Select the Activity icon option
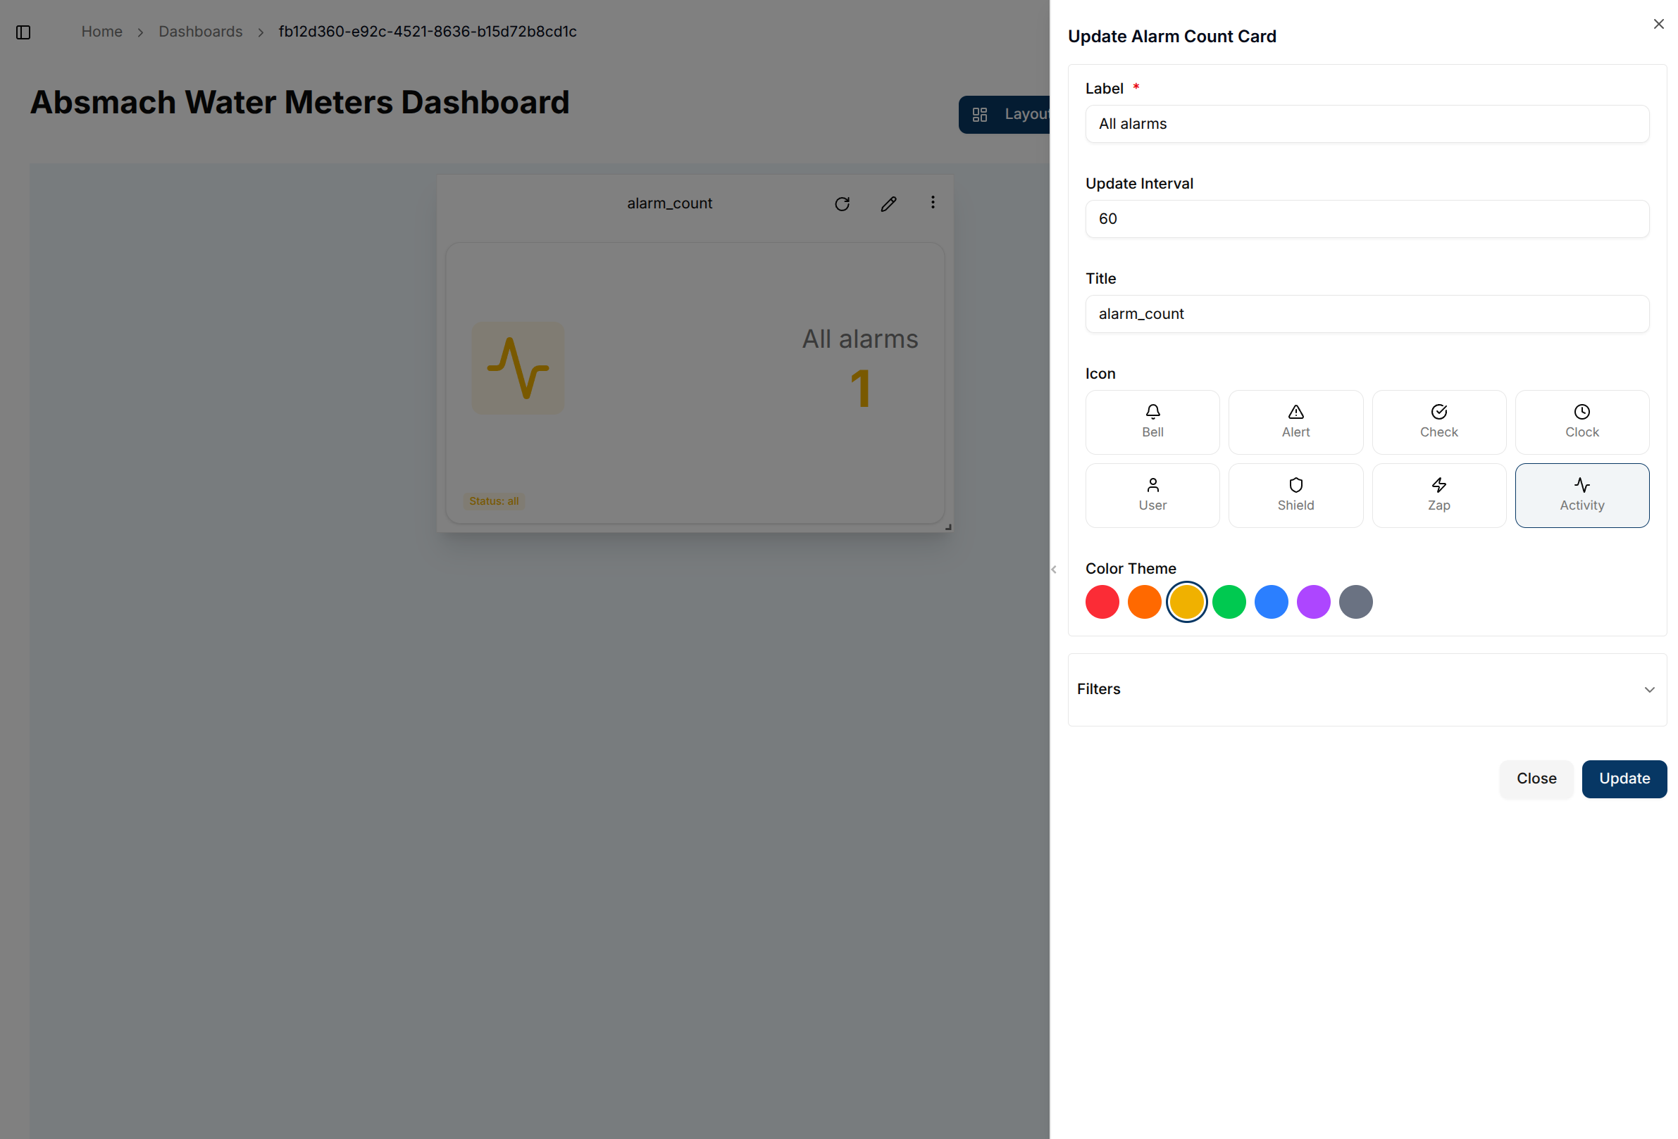This screenshot has height=1139, width=1678. point(1581,495)
